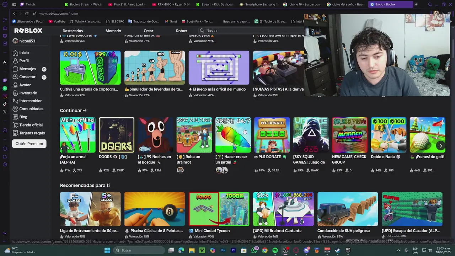Click the browser address bar URL

tap(58, 14)
